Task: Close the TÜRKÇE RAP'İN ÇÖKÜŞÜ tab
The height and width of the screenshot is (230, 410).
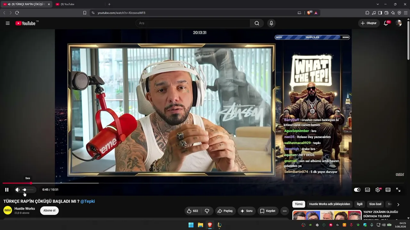Action: click(49, 4)
